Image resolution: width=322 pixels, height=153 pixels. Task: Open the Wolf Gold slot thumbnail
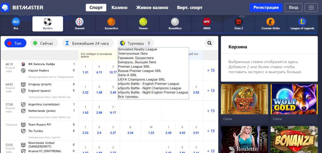[x=294, y=99]
